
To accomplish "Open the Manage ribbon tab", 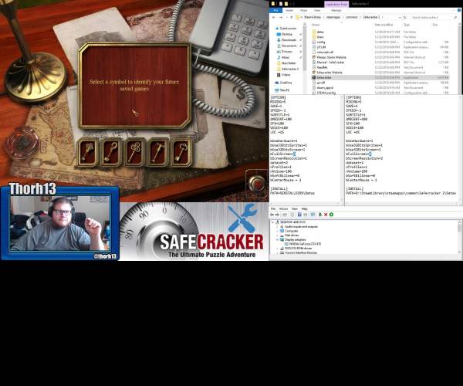I will coord(336,10).
